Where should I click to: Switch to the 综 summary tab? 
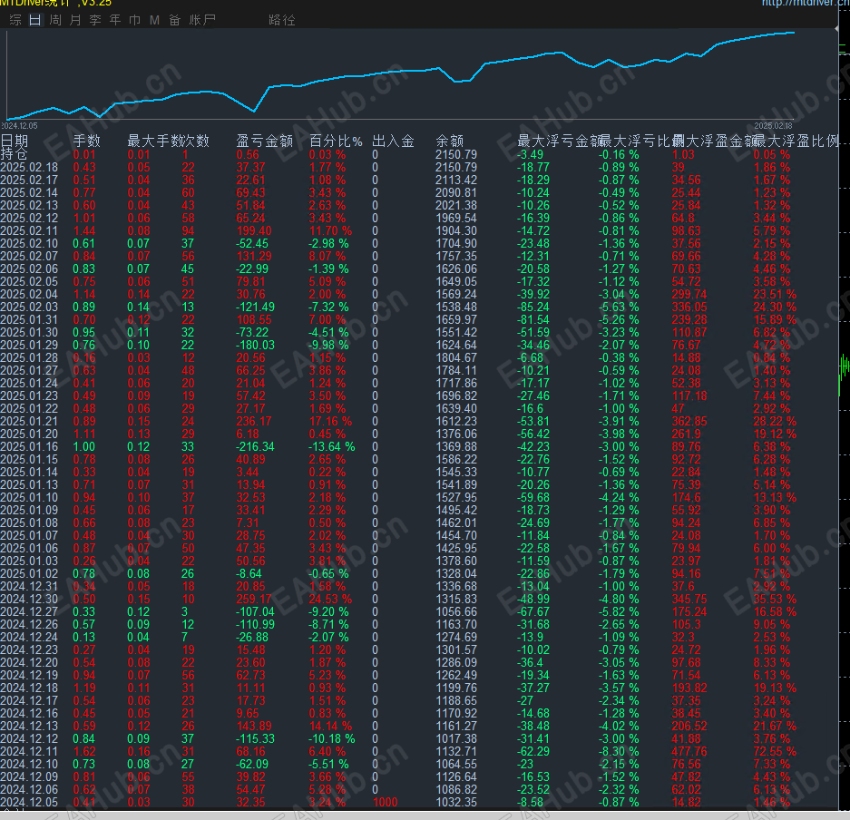[15, 20]
